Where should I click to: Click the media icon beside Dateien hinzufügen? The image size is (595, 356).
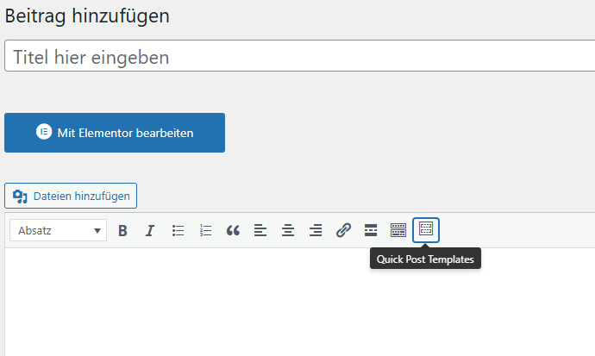[20, 197]
